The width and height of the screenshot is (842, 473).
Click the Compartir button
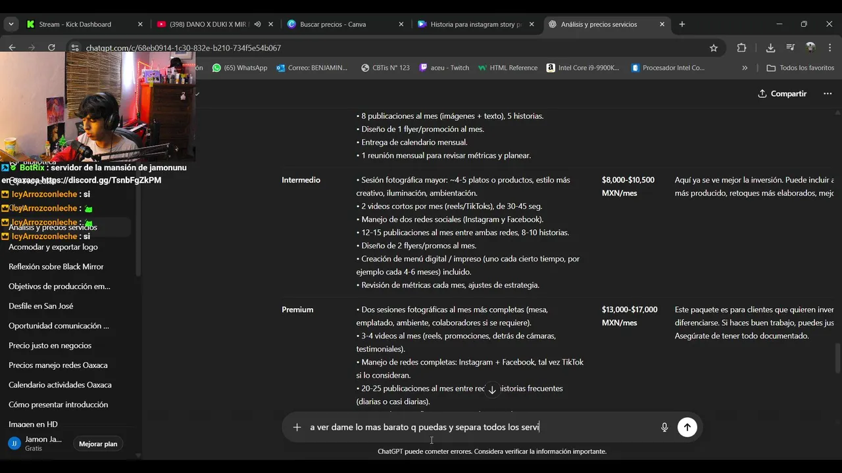click(782, 94)
